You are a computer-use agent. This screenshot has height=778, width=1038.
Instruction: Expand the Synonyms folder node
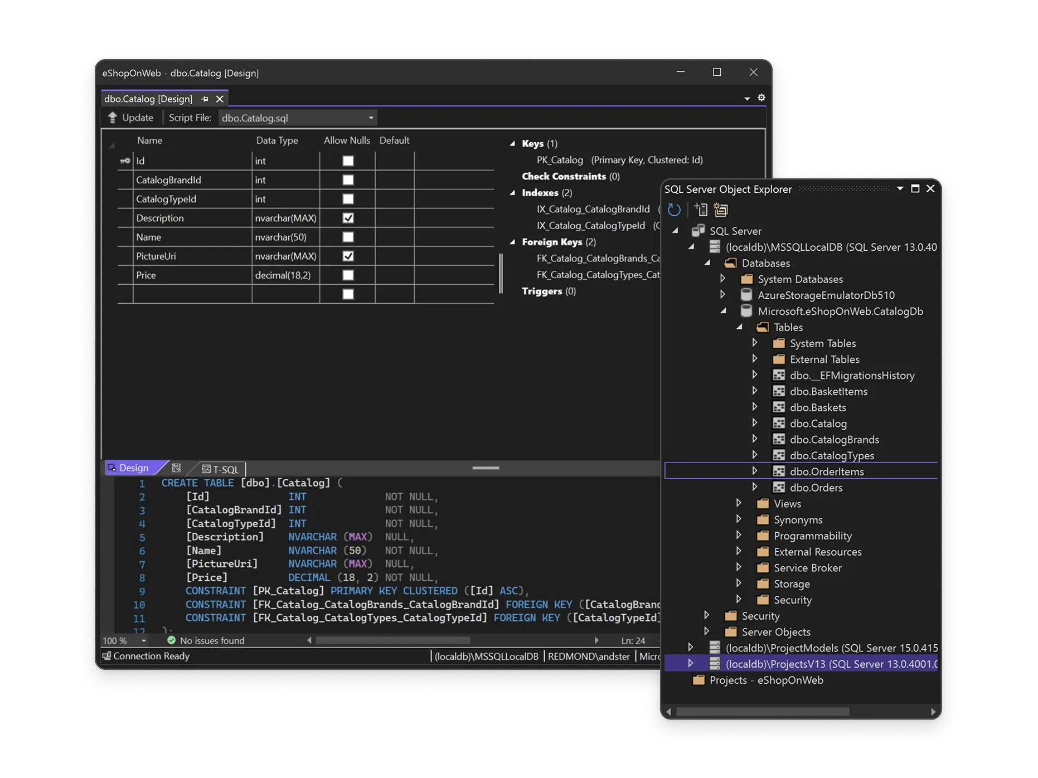[739, 519]
